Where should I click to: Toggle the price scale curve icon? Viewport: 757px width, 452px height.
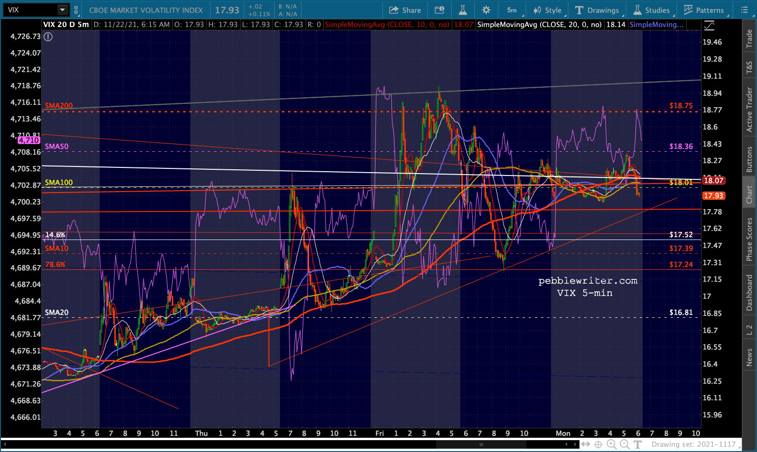tap(709, 25)
